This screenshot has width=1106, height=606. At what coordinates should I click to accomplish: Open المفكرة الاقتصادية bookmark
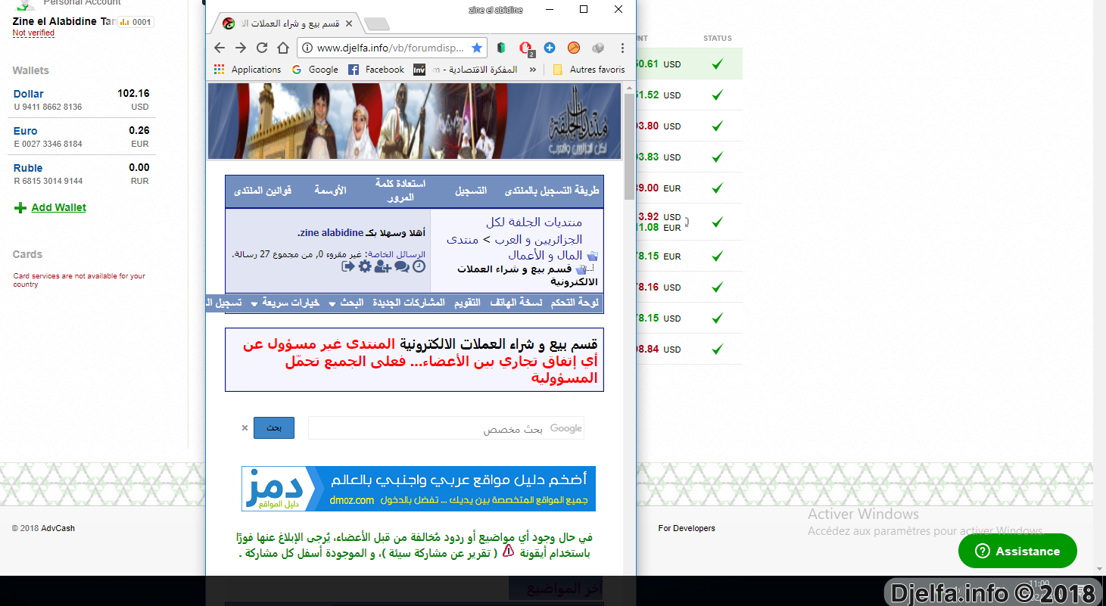coord(466,70)
